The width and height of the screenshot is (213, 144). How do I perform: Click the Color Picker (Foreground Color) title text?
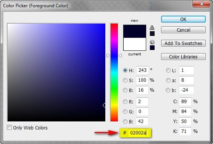point(35,6)
